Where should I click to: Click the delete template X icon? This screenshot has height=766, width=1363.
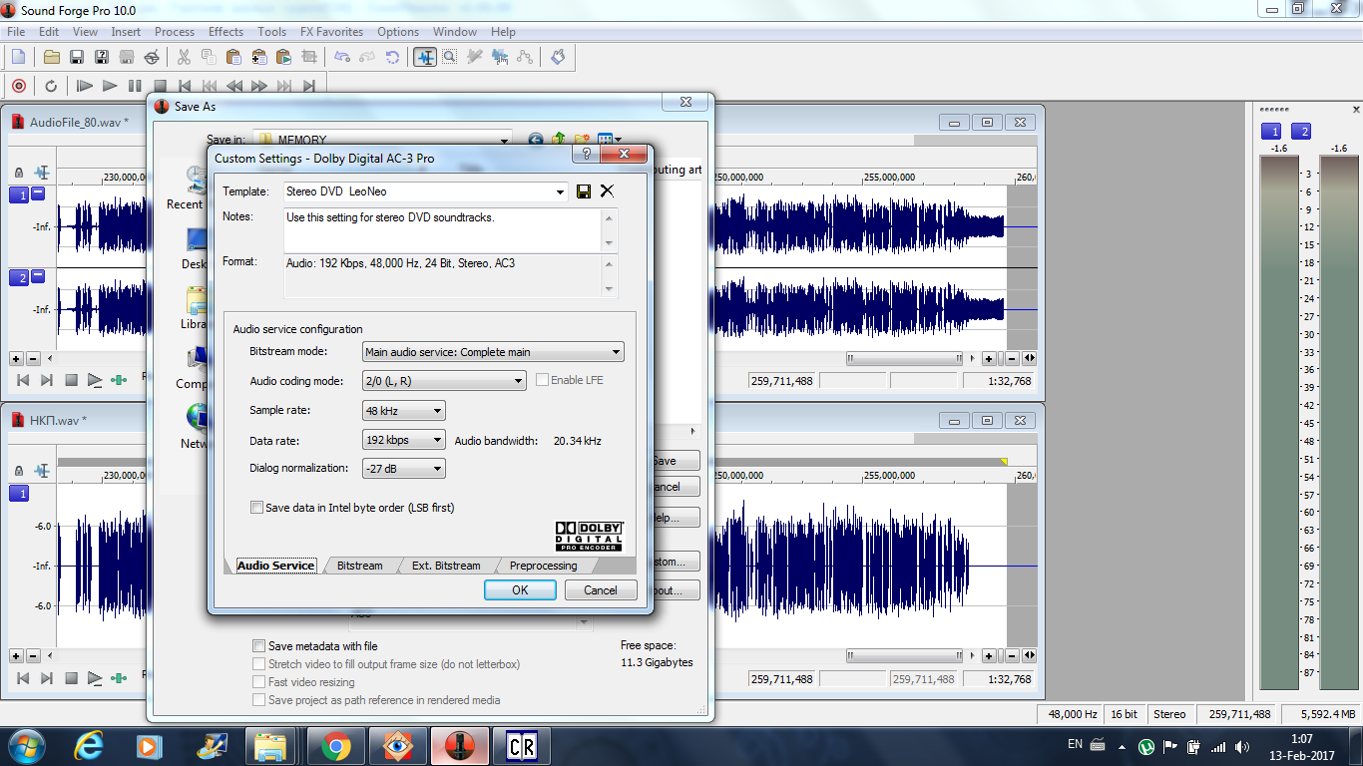607,191
